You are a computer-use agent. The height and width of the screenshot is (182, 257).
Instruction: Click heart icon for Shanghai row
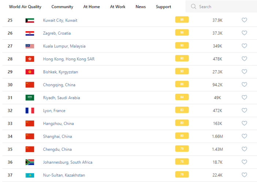point(244,136)
